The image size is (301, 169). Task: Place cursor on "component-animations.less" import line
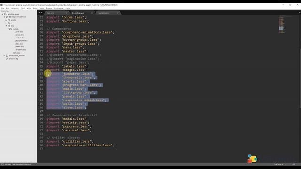[x=80, y=32]
